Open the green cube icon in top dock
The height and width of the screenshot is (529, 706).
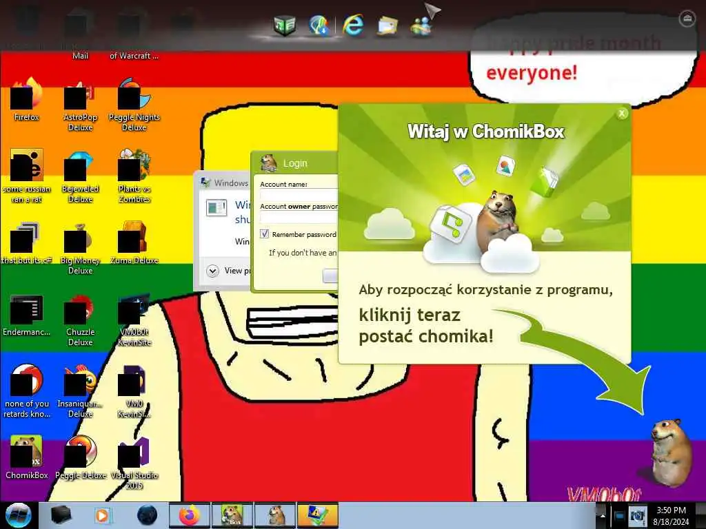pyautogui.click(x=285, y=25)
